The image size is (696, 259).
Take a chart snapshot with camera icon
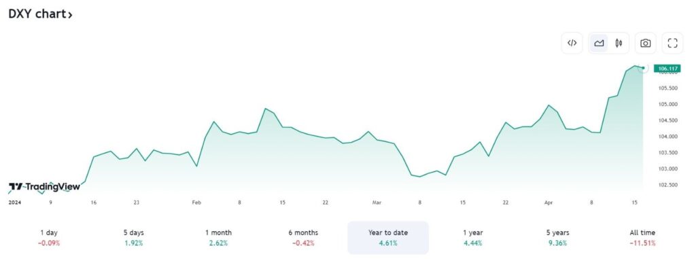(646, 43)
